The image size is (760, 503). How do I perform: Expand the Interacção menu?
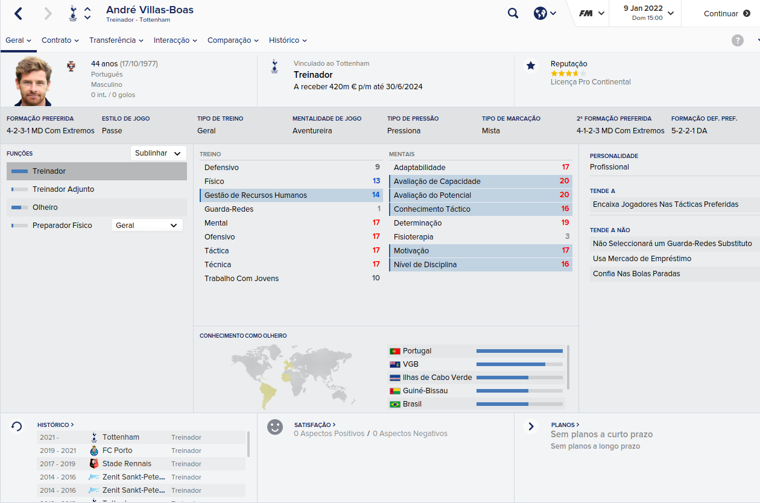176,40
